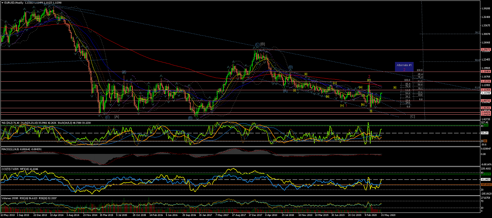This screenshot has height=218, width=492.
Task: Open the chart menu arrow beside EURUSD,Weekly
Action: point(2,2)
